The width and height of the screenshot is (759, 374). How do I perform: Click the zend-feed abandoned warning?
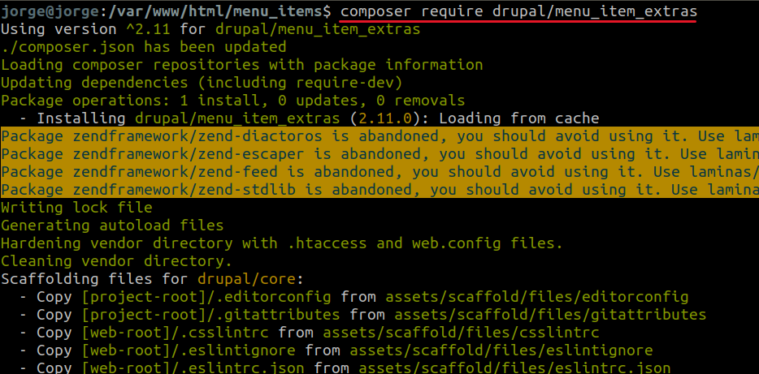point(379,171)
